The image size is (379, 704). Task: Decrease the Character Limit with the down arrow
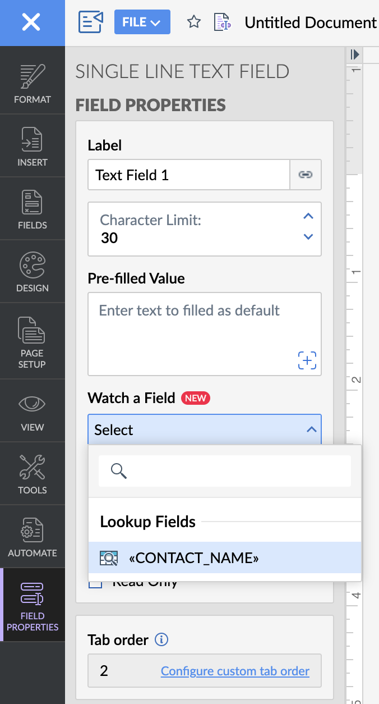(308, 237)
